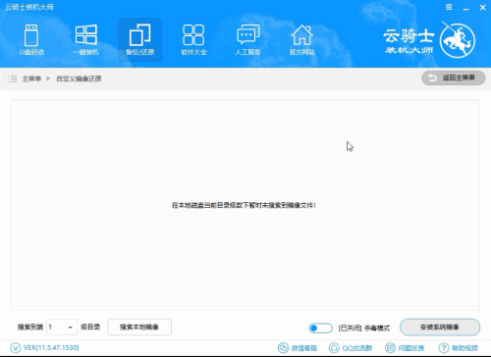Open the 一键装机 one-click install section
Screen dimensions: 491x357
85,39
